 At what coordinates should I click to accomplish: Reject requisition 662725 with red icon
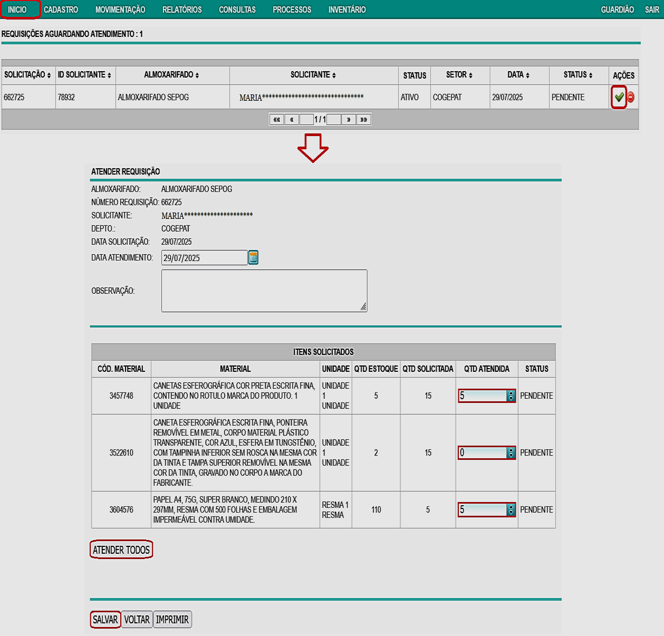[631, 97]
